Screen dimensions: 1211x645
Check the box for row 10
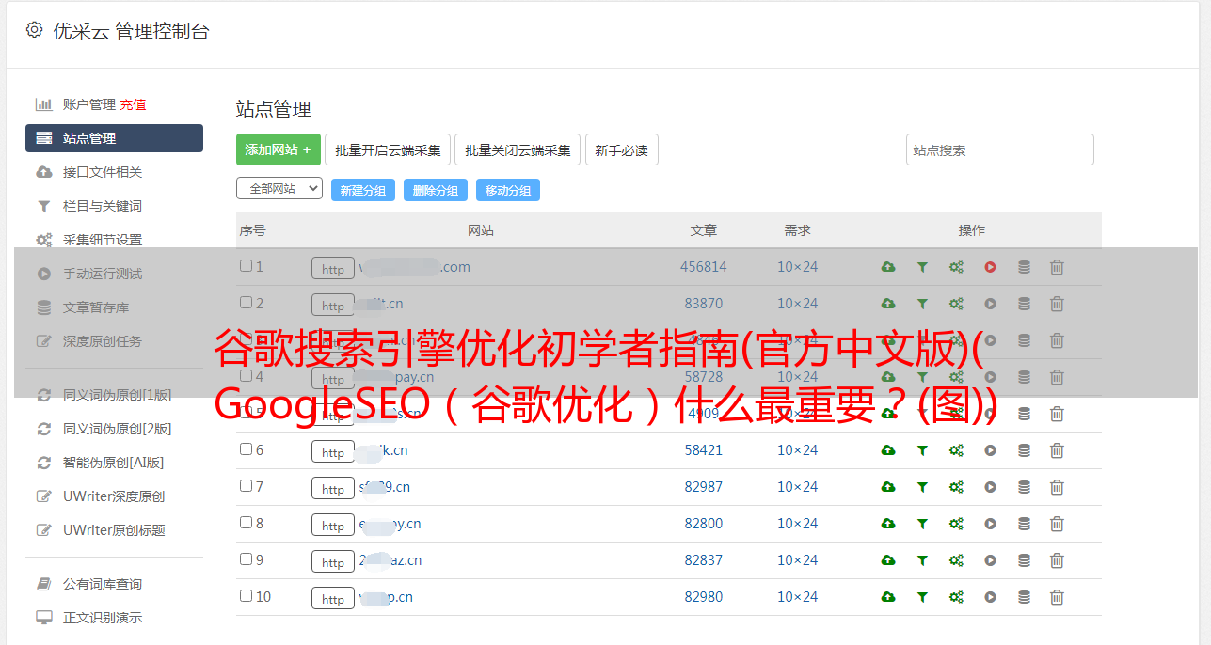tap(246, 596)
